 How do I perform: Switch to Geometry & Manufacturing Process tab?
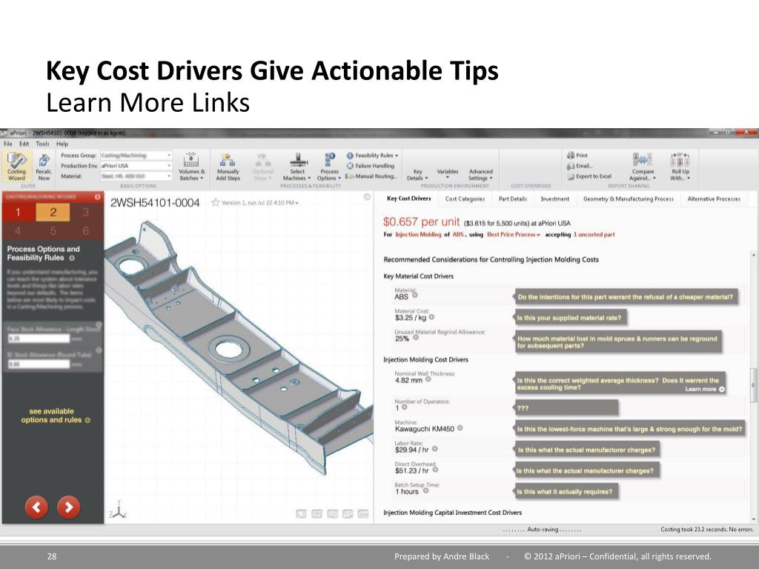[628, 199]
